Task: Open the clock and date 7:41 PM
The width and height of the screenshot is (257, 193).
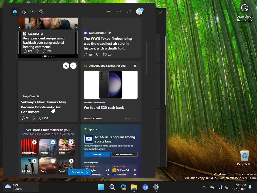Action: (239, 187)
